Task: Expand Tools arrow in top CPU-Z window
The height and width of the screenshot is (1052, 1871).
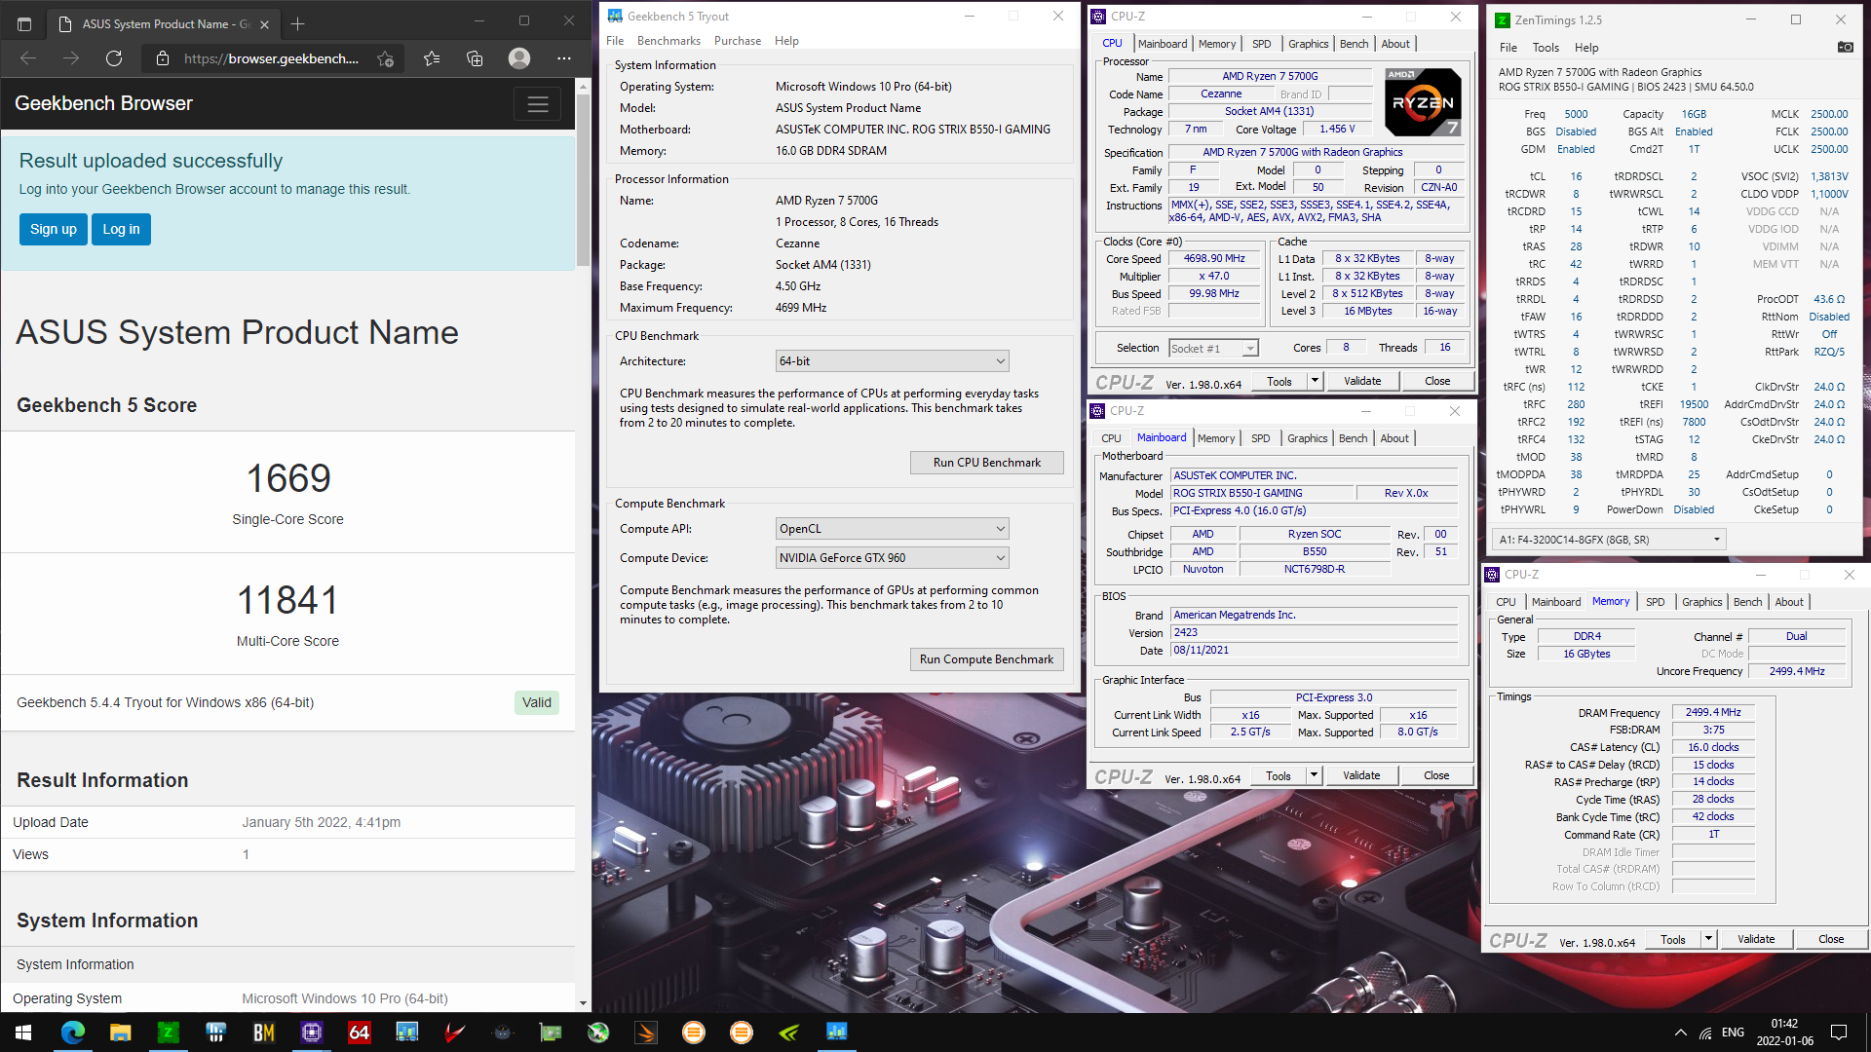Action: tap(1315, 381)
